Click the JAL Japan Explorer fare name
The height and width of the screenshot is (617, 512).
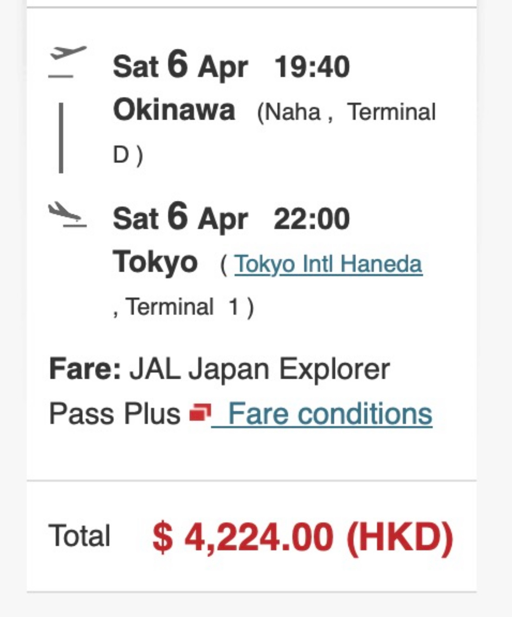260,370
